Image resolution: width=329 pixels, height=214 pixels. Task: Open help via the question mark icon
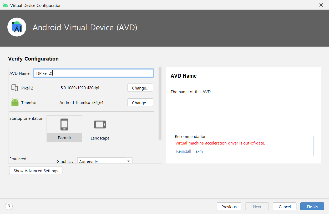tap(9, 206)
